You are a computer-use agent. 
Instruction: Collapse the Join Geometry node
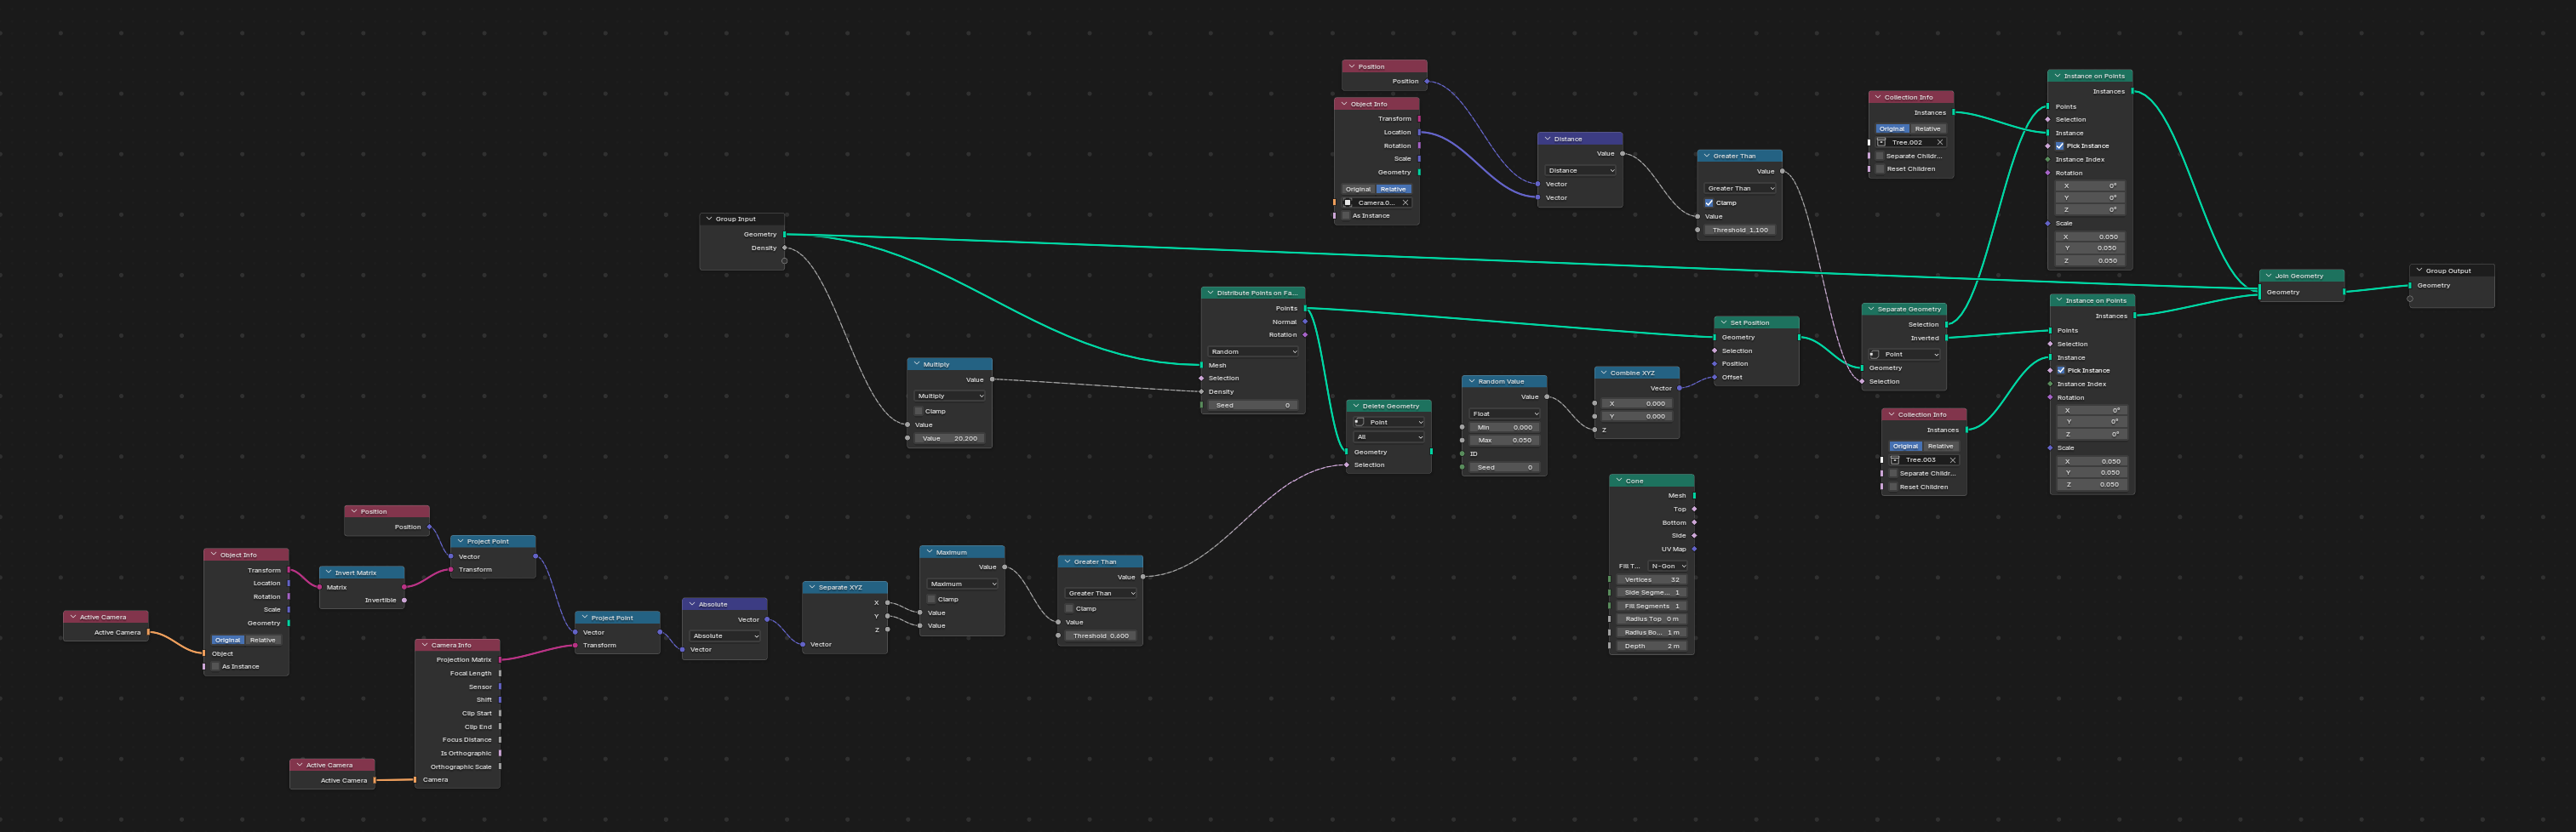point(2268,276)
